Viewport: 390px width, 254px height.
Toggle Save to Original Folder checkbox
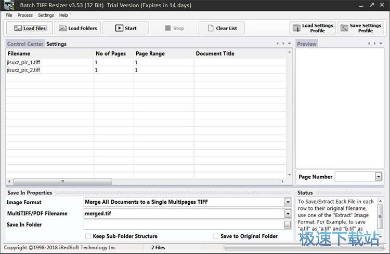pos(215,236)
